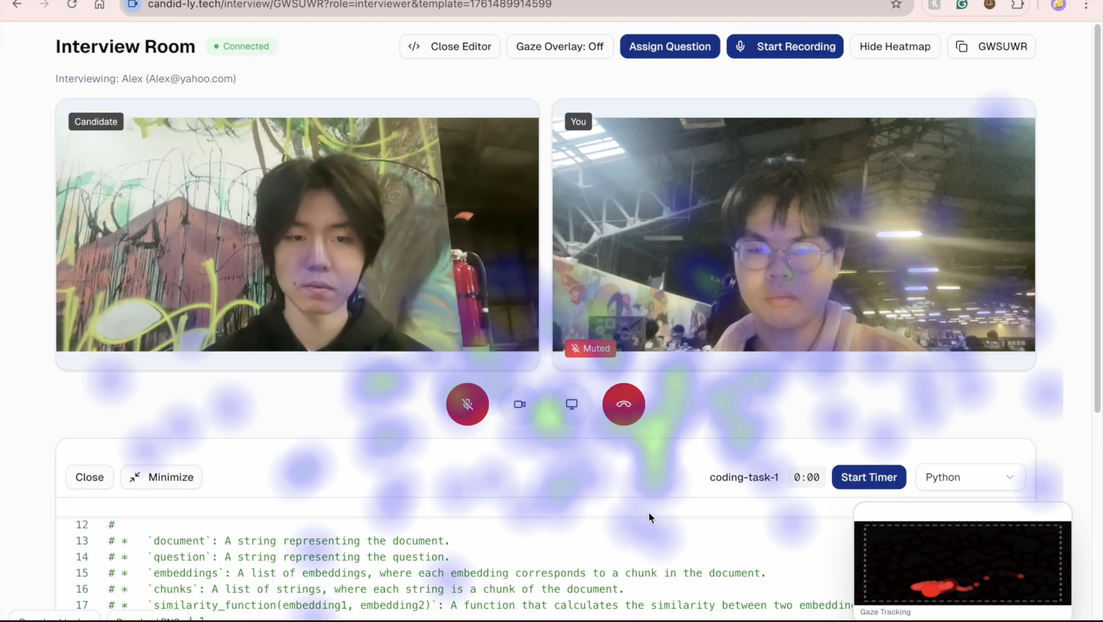Click the browser address bar URL

coord(349,5)
